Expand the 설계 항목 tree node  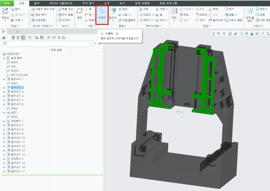4,58
